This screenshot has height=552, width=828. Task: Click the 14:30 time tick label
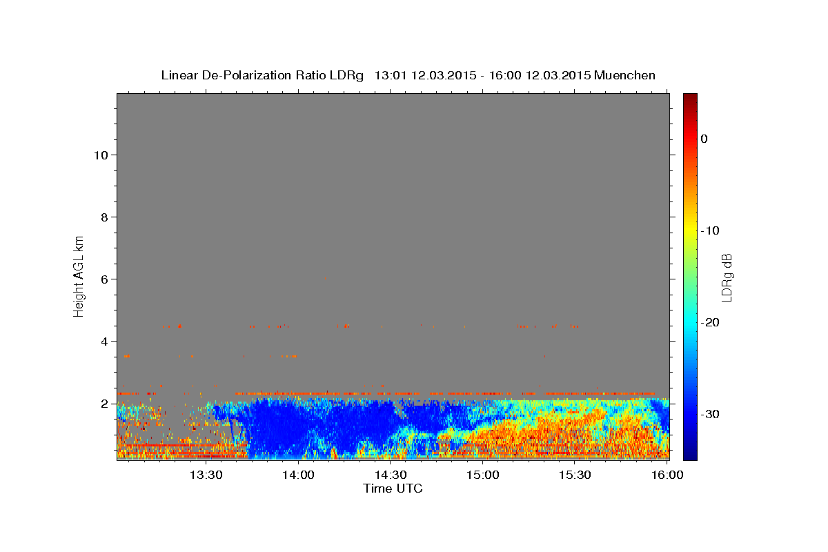point(390,475)
